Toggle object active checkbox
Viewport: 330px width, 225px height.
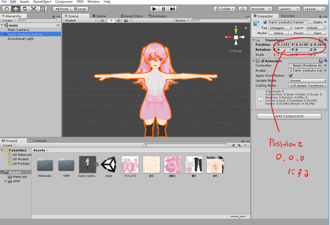tap(265, 22)
